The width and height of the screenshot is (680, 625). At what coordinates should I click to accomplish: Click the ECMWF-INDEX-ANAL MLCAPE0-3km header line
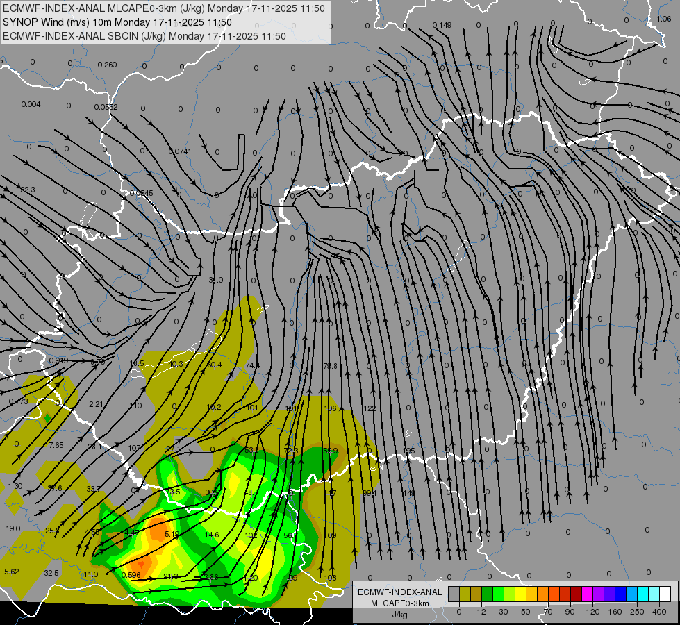[x=163, y=8]
